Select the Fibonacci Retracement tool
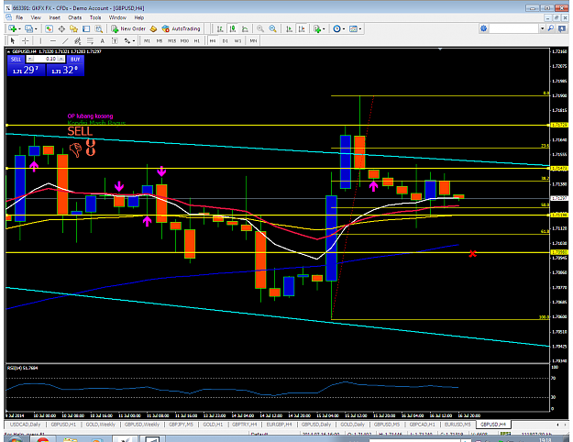Screen dimensions: 573x442 click(90, 40)
